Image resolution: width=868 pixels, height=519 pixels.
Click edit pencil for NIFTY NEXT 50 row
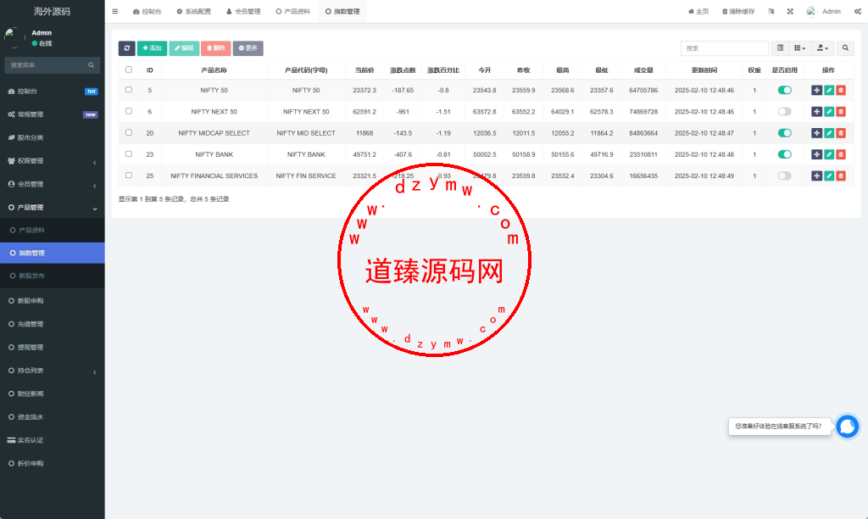coord(829,112)
